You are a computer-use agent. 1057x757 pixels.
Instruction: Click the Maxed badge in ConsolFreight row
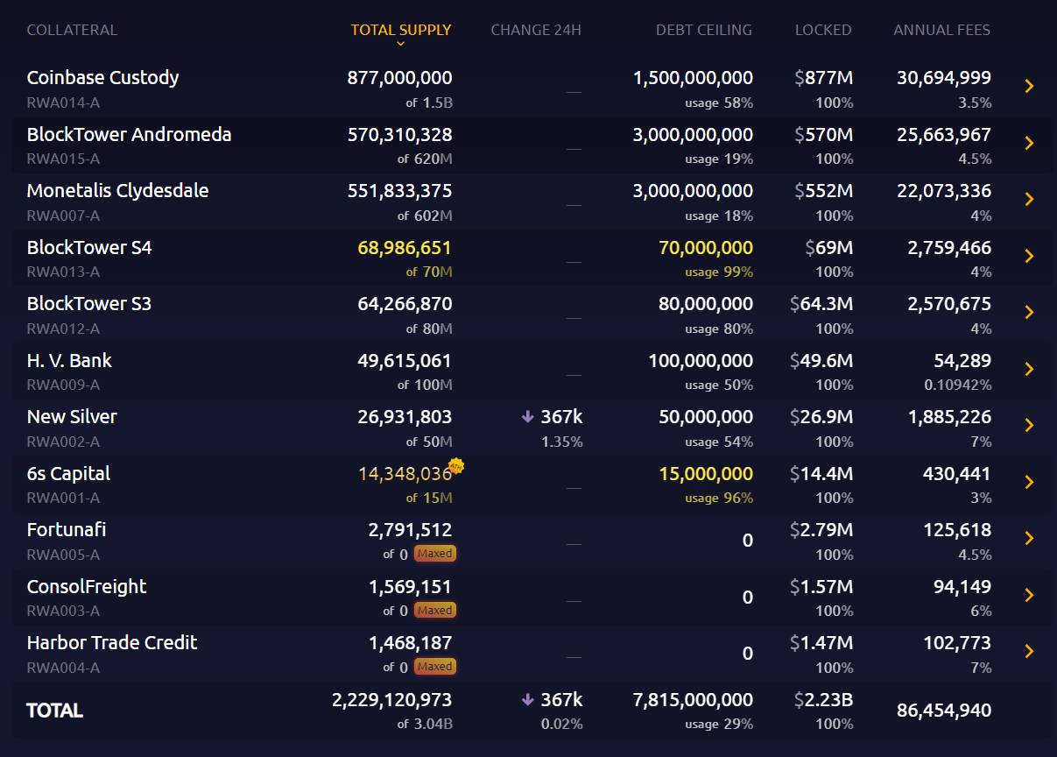coord(435,611)
